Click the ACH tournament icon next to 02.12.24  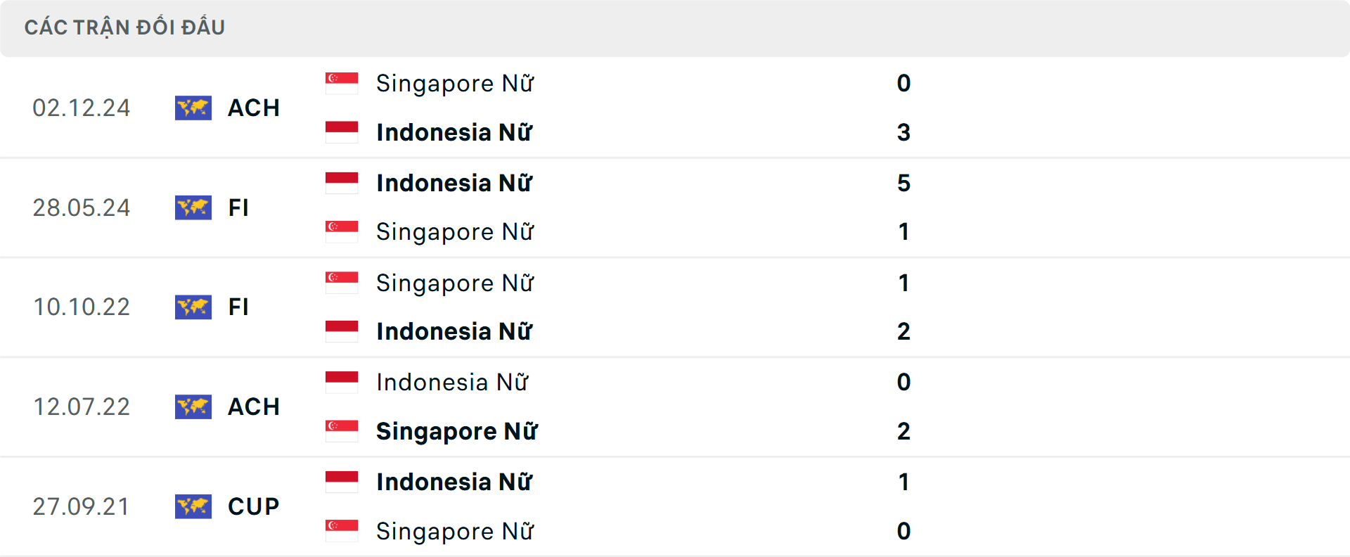(193, 108)
